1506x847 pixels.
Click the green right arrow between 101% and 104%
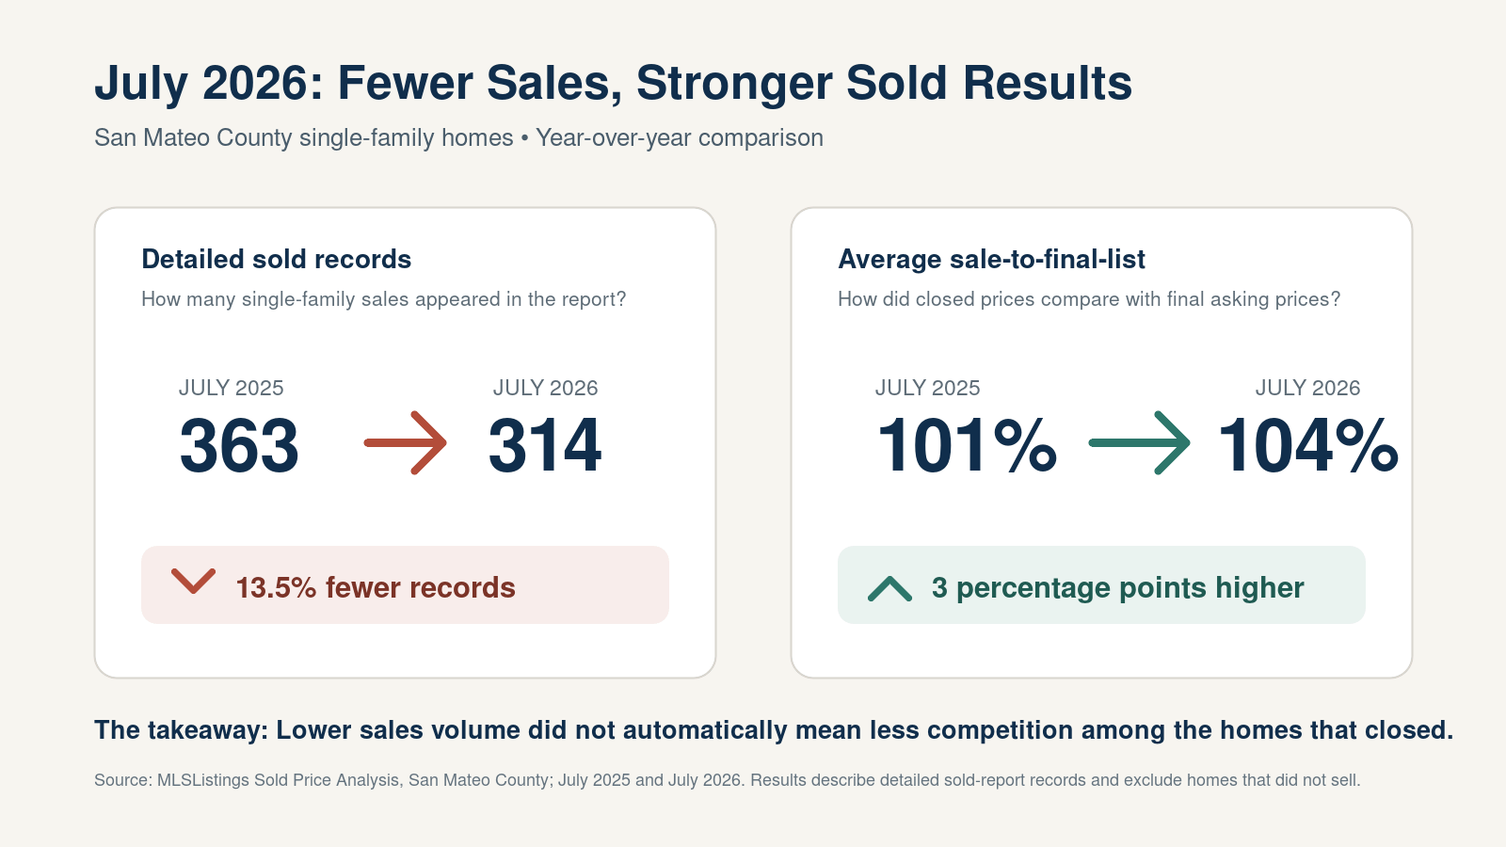coord(1140,442)
